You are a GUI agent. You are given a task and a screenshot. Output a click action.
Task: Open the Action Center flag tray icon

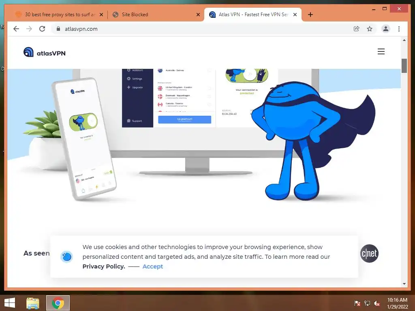point(357,303)
